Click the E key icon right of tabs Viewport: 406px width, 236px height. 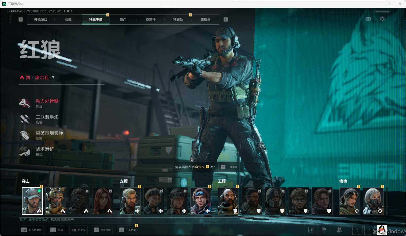[x=226, y=19]
